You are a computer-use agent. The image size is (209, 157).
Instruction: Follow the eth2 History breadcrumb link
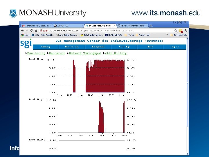coord(116,53)
